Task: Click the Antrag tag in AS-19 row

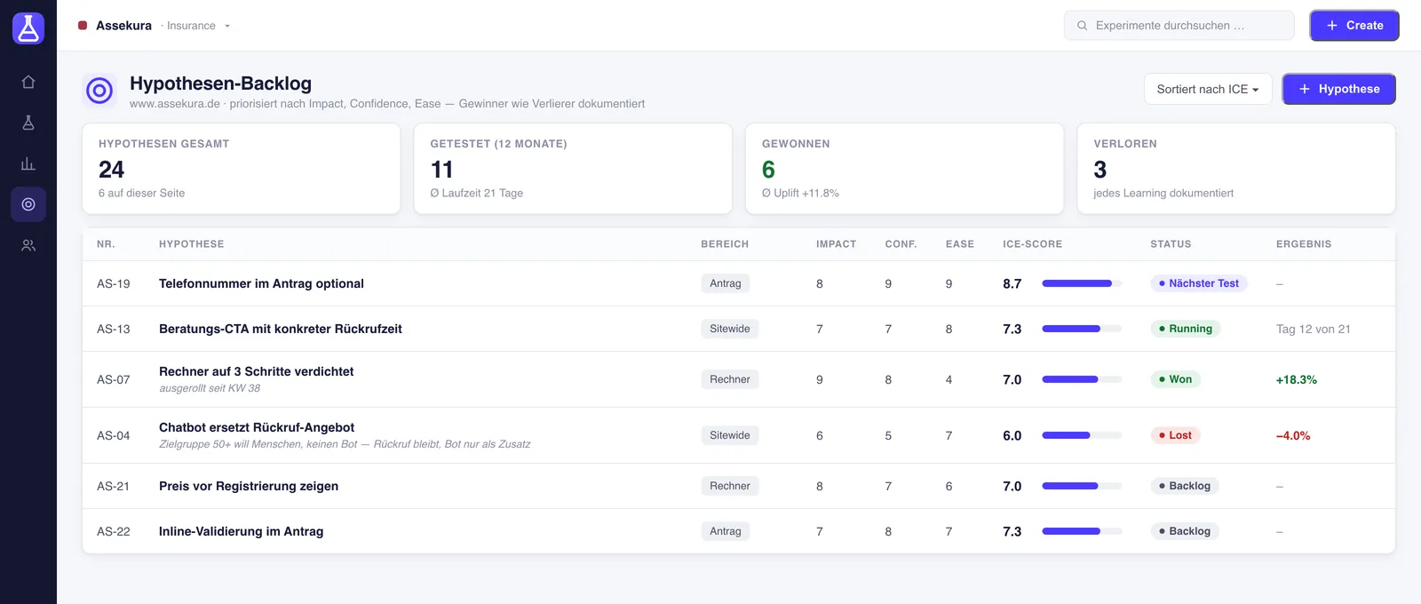Action: [x=726, y=283]
